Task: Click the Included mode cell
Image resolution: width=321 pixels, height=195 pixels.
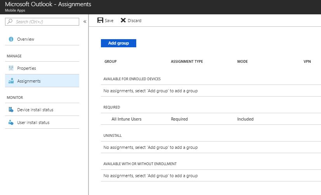Action: point(245,119)
